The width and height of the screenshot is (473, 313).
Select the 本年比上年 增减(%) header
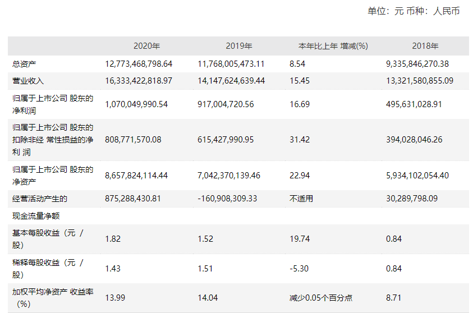click(x=333, y=46)
